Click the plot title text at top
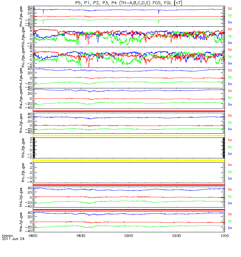This screenshot has width=241, height=257. [129, 3]
